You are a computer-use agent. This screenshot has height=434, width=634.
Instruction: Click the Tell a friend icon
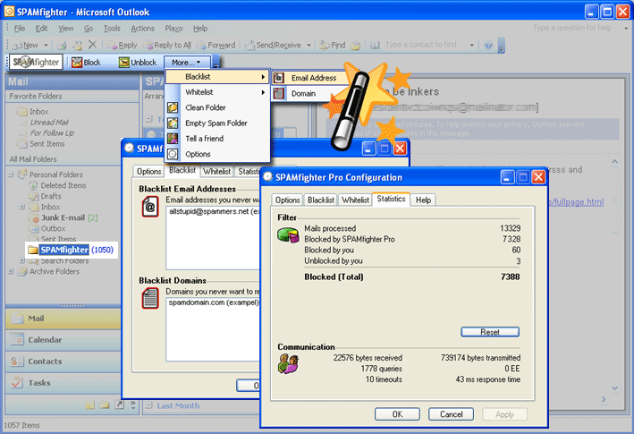[173, 139]
